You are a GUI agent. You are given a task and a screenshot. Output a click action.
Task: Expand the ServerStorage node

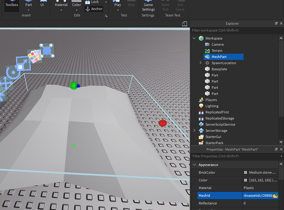(194, 130)
